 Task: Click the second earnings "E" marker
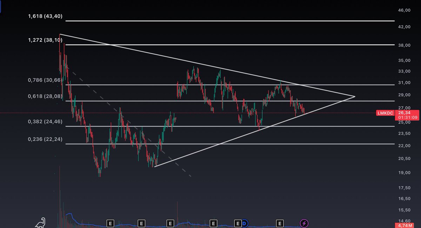click(x=141, y=223)
